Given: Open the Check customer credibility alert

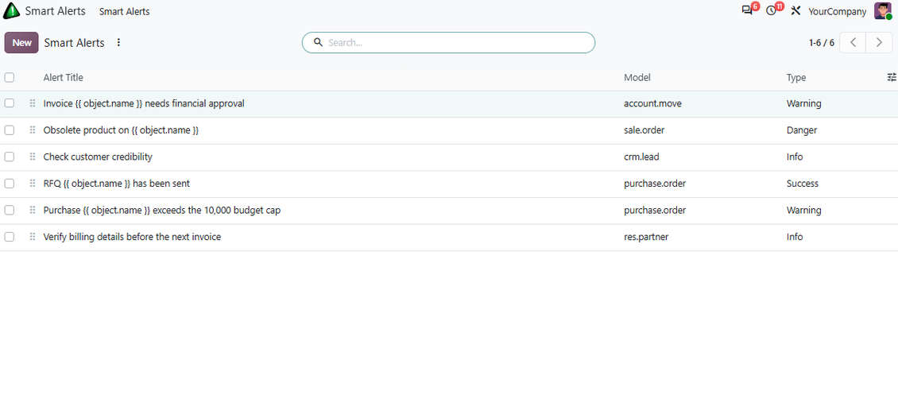Looking at the screenshot, I should (x=98, y=157).
